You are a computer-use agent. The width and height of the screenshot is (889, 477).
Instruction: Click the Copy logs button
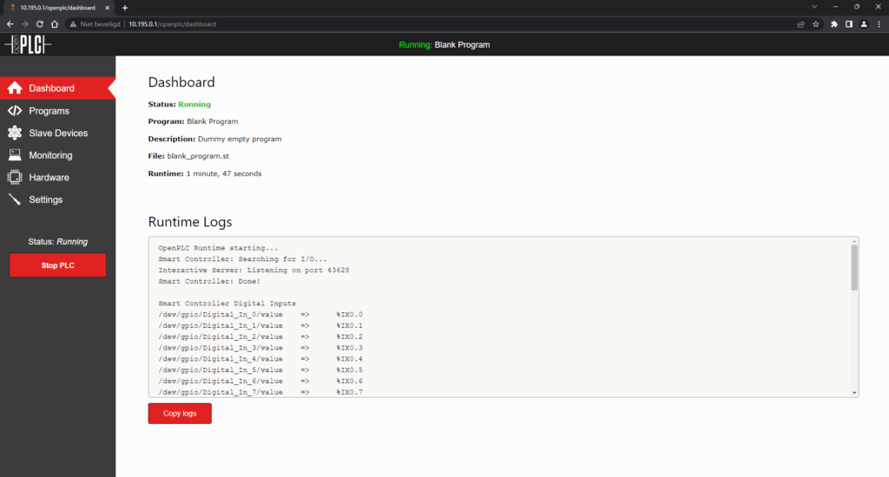pyautogui.click(x=180, y=414)
